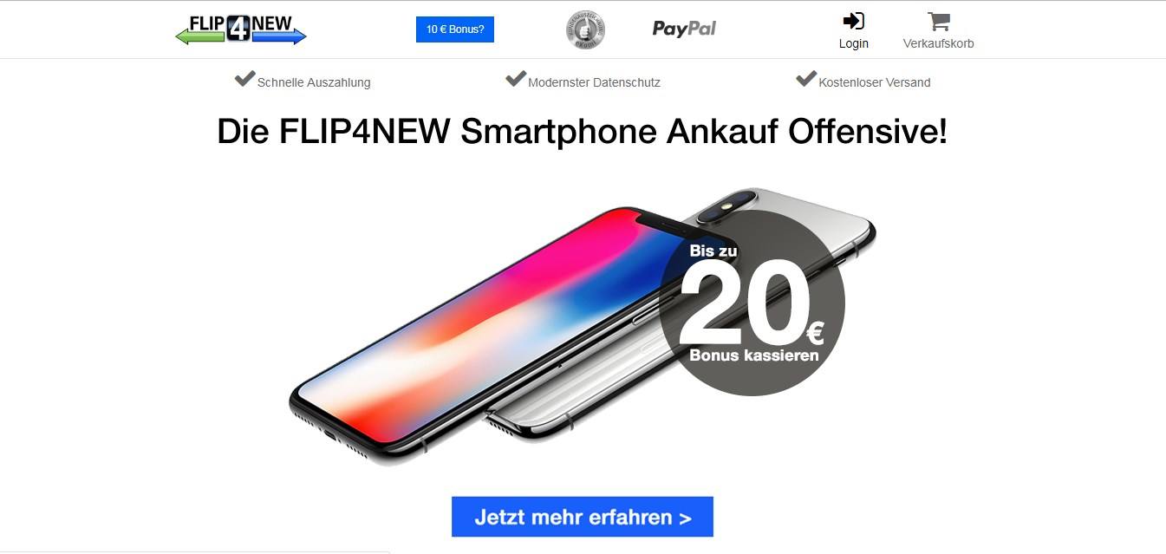Open the Login arrow icon
Screen dimensions: 1166x554
854,21
